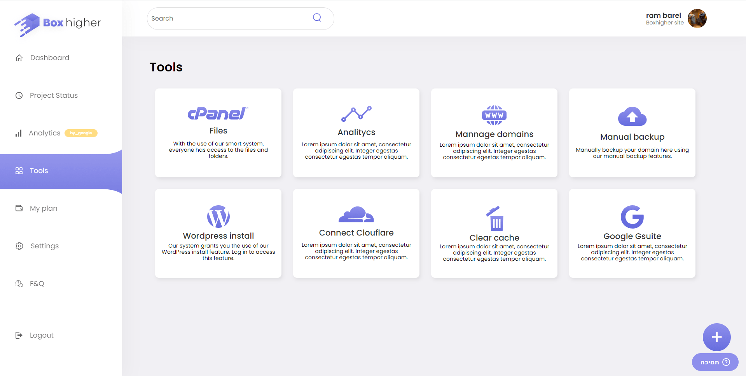Viewport: 746px width, 376px height.
Task: Open the Connect Clouflare card title
Action: click(356, 233)
